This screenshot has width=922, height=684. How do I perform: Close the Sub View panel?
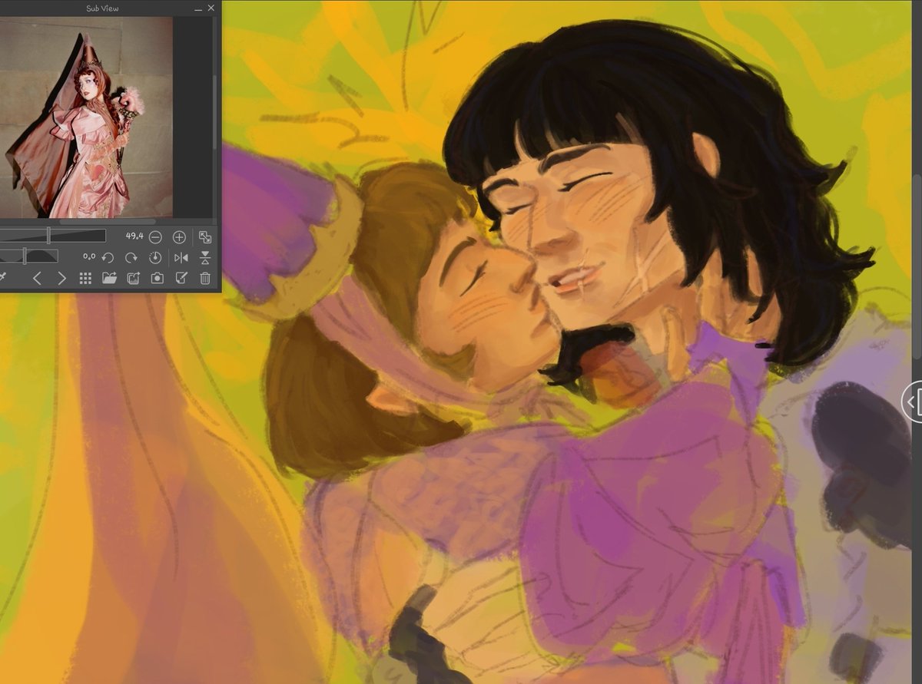click(211, 8)
